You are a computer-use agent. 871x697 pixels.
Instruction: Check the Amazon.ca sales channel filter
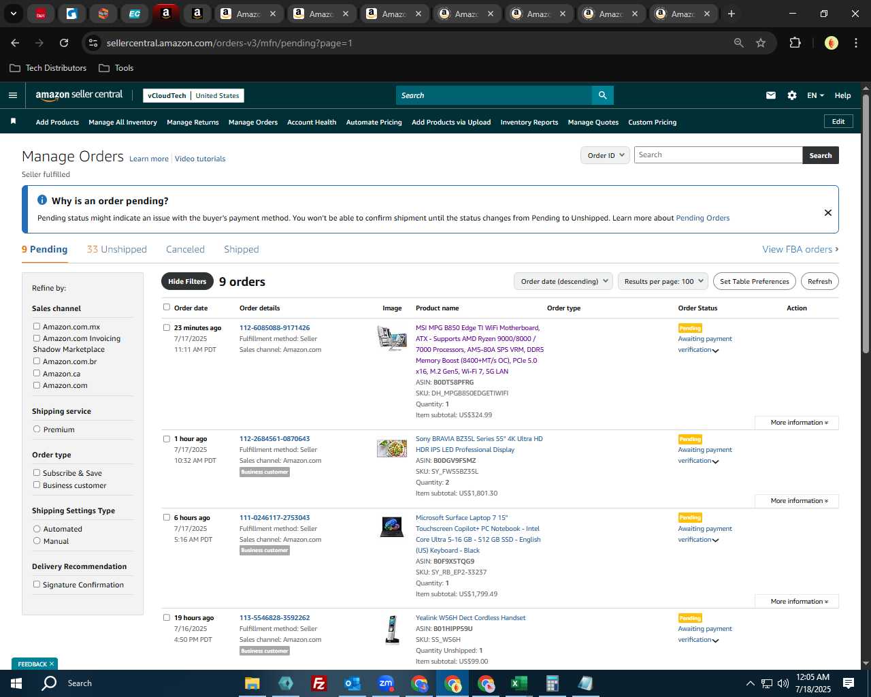[x=37, y=373]
